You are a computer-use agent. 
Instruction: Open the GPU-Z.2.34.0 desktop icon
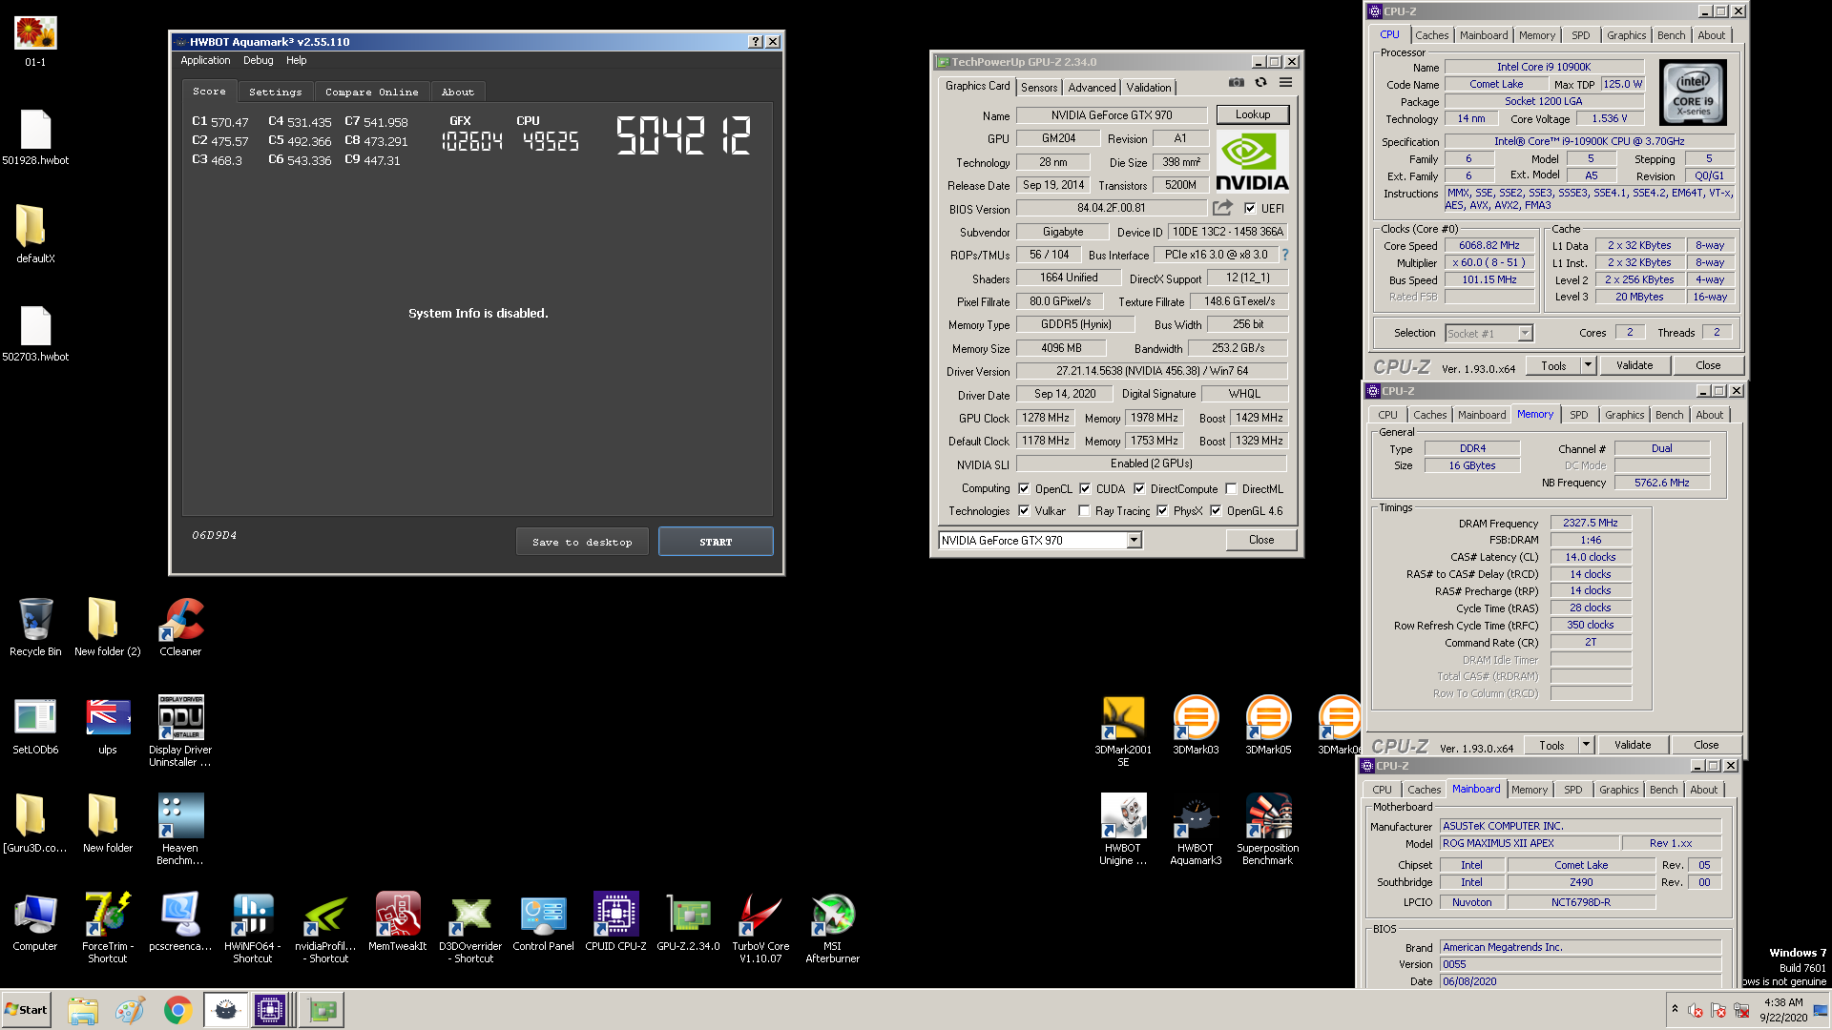tap(688, 921)
